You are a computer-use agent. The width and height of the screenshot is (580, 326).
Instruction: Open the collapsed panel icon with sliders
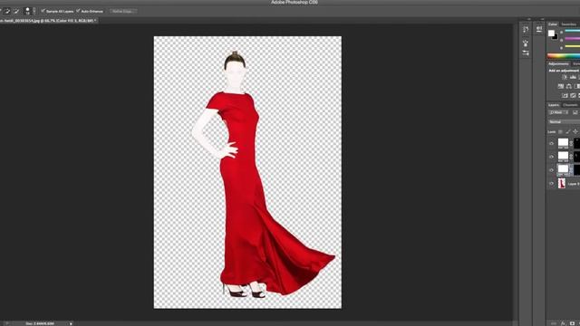(526, 53)
